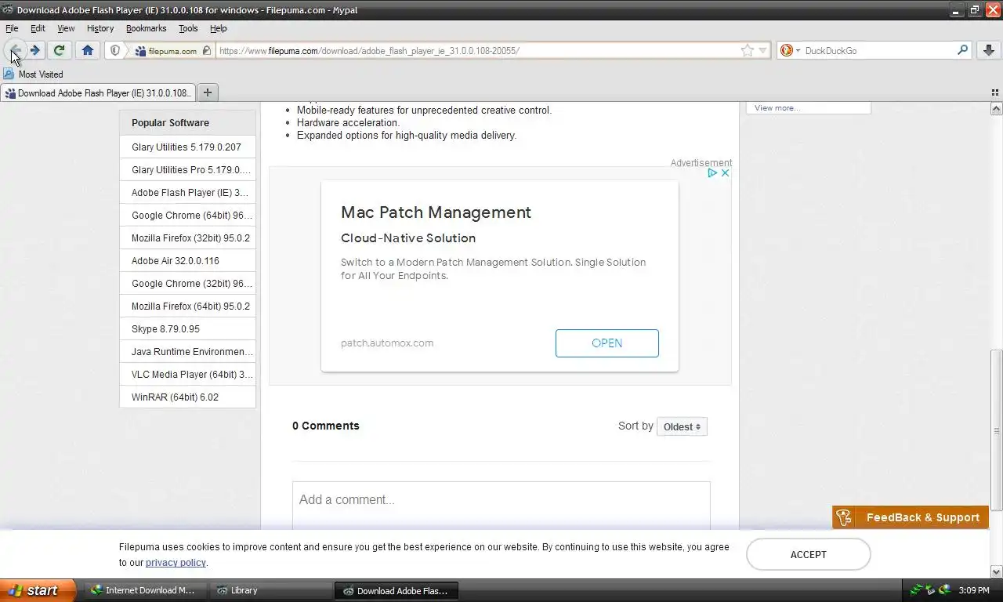The image size is (1003, 602).
Task: Open the Edit menu
Action: tap(38, 28)
